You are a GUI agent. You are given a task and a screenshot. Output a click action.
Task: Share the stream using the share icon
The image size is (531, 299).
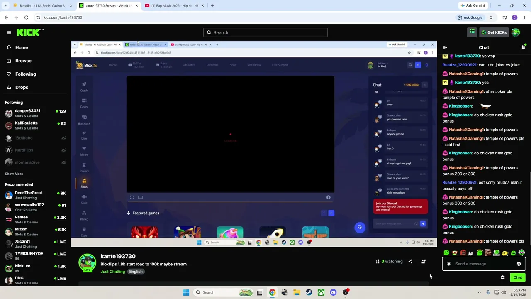click(x=410, y=262)
